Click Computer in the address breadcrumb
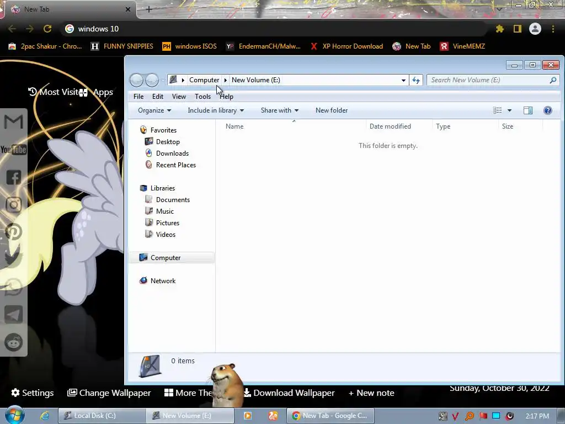This screenshot has height=424, width=565. 204,80
